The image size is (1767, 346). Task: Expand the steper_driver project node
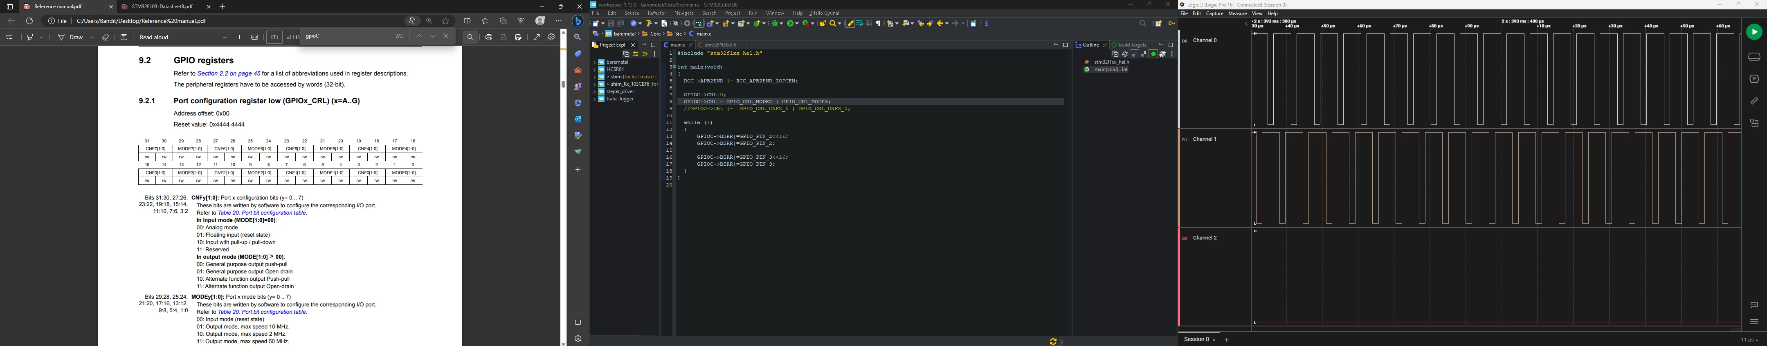point(594,92)
